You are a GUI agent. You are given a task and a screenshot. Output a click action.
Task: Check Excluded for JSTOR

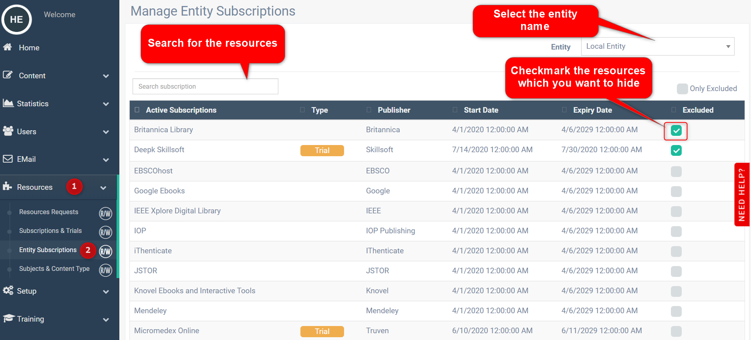point(676,271)
